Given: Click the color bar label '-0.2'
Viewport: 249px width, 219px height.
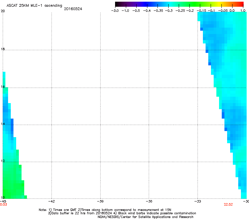Looking at the screenshot, I should (190, 11).
